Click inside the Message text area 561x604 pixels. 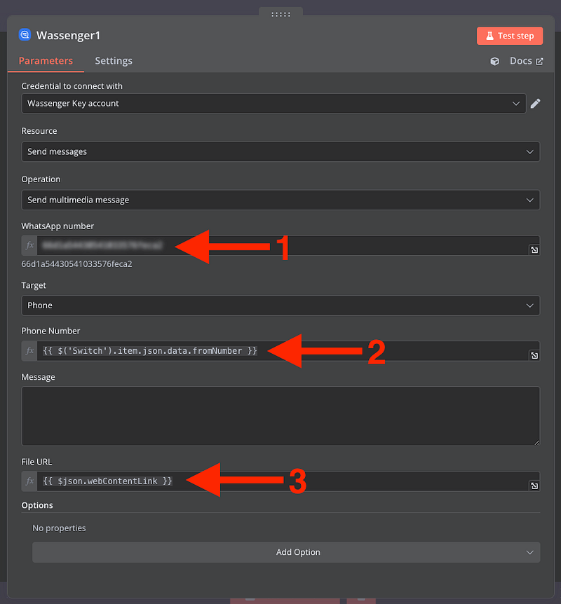[280, 416]
